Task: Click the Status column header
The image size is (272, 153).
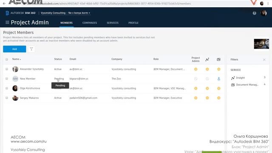Action: pyautogui.click(x=58, y=59)
